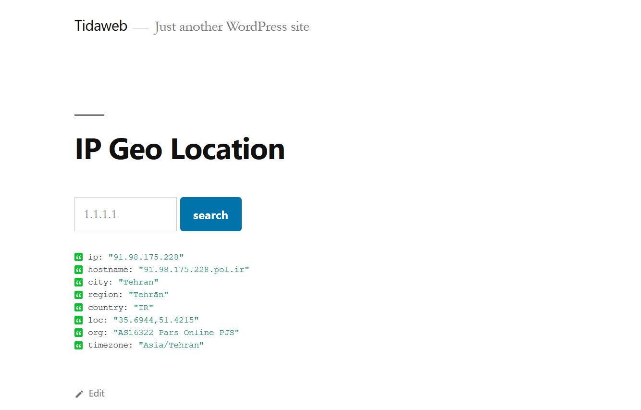Click the blue search button

[211, 214]
